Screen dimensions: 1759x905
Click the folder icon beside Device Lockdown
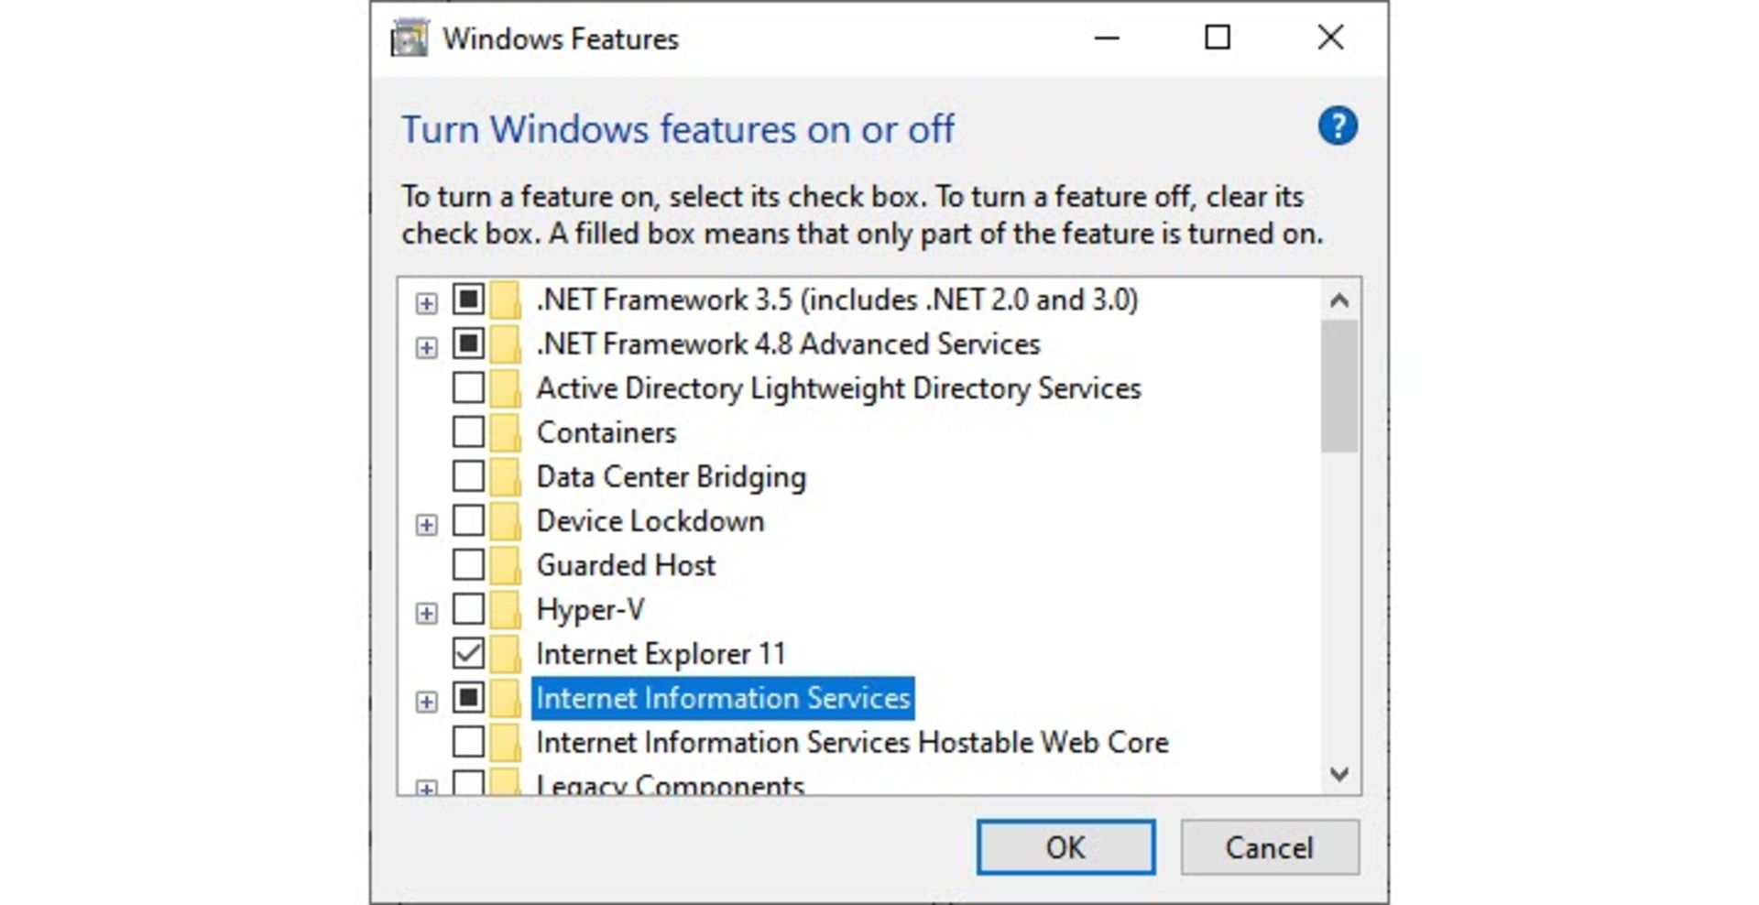[505, 521]
